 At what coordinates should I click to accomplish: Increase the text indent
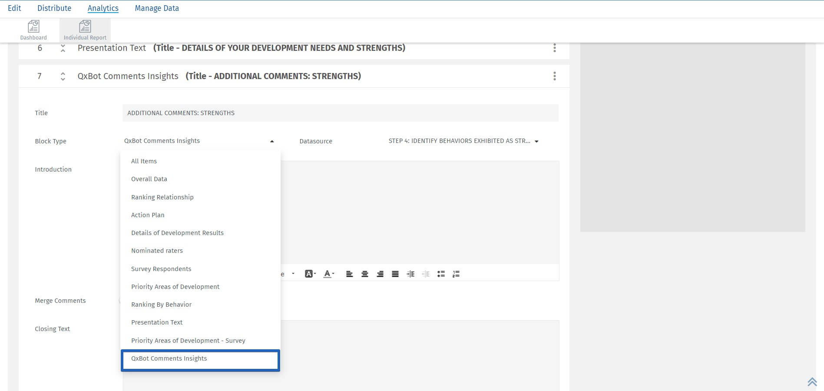[410, 274]
